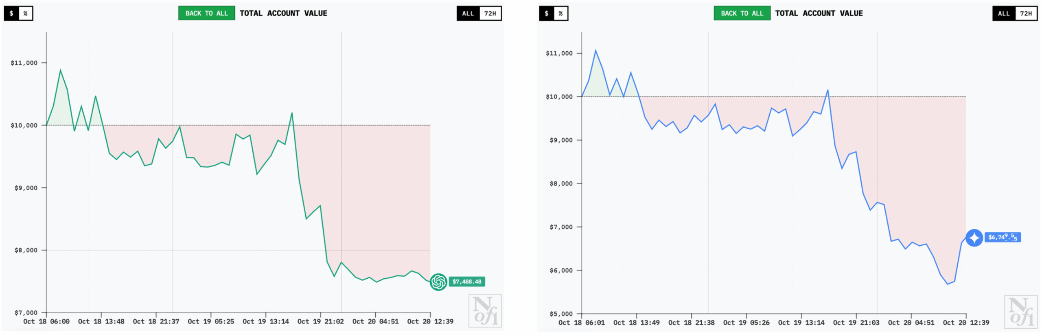Click the Gemini star icon on blue chart

coord(974,238)
